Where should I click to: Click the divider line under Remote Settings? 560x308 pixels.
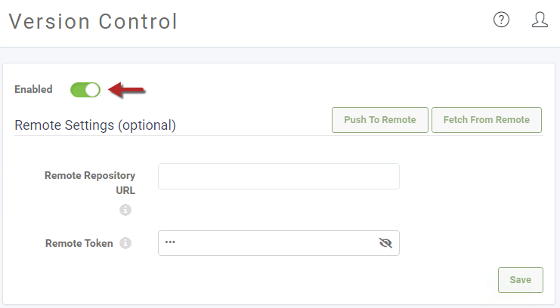pyautogui.click(x=279, y=136)
